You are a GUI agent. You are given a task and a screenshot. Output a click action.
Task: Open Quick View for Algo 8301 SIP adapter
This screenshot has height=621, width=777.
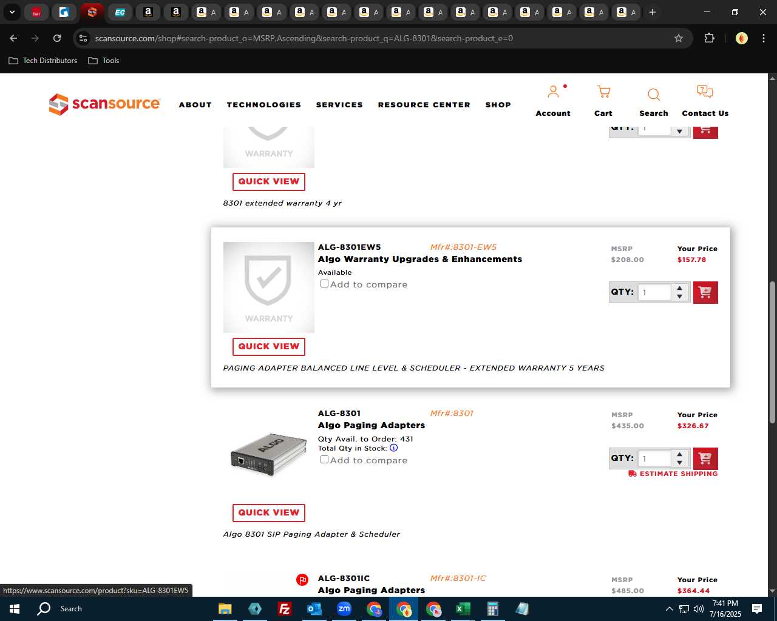pyautogui.click(x=269, y=512)
